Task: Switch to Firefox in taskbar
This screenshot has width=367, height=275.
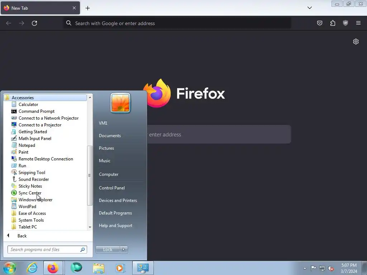Action: pyautogui.click(x=53, y=268)
